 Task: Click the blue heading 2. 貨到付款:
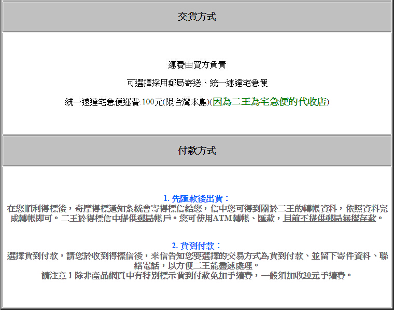pos(196,246)
